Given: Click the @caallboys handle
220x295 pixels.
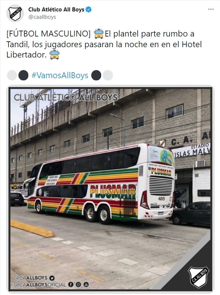Looking at the screenshot, I should tap(42, 17).
